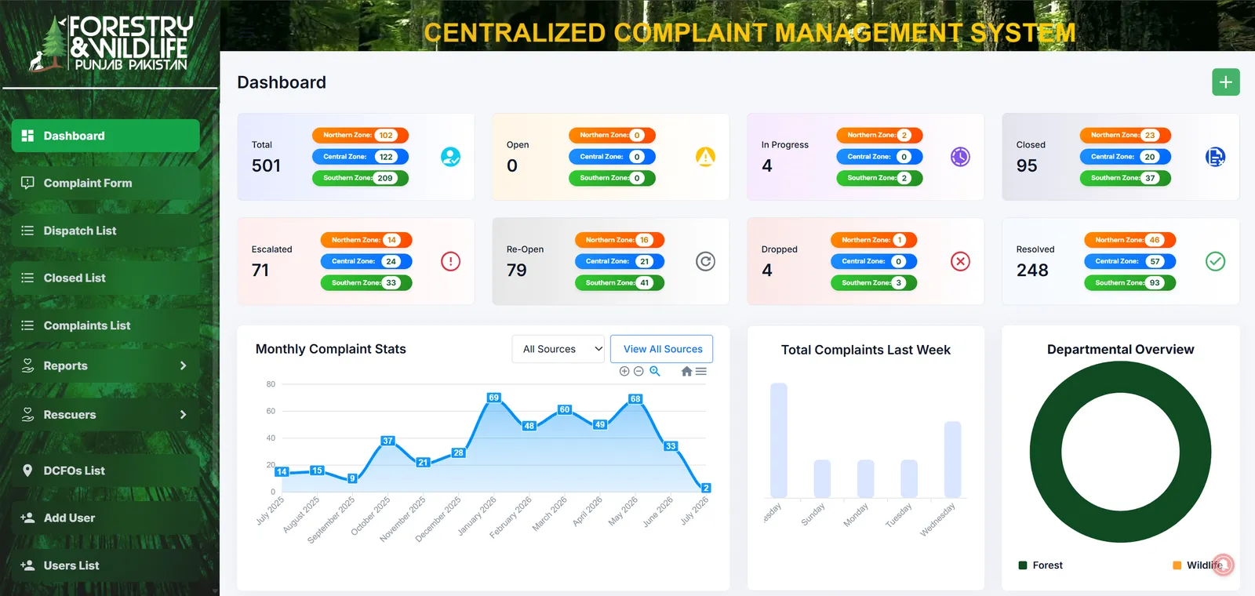Click the Central Zone 21 badge on Re-Open card
Image resolution: width=1255 pixels, height=596 pixels.
[620, 261]
